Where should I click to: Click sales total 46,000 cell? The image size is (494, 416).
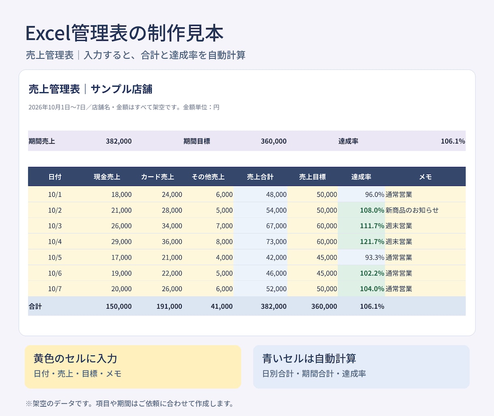pyautogui.click(x=260, y=273)
